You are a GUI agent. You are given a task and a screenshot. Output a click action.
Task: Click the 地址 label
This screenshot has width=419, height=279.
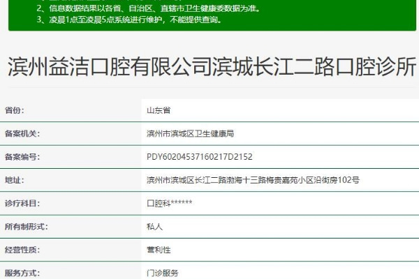pyautogui.click(x=15, y=180)
